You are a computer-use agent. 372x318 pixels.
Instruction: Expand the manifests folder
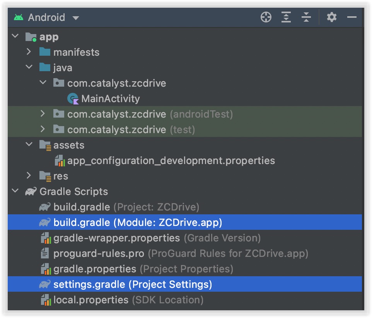coord(29,51)
